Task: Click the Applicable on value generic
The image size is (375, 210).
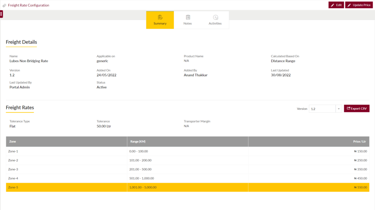Action: point(103,61)
